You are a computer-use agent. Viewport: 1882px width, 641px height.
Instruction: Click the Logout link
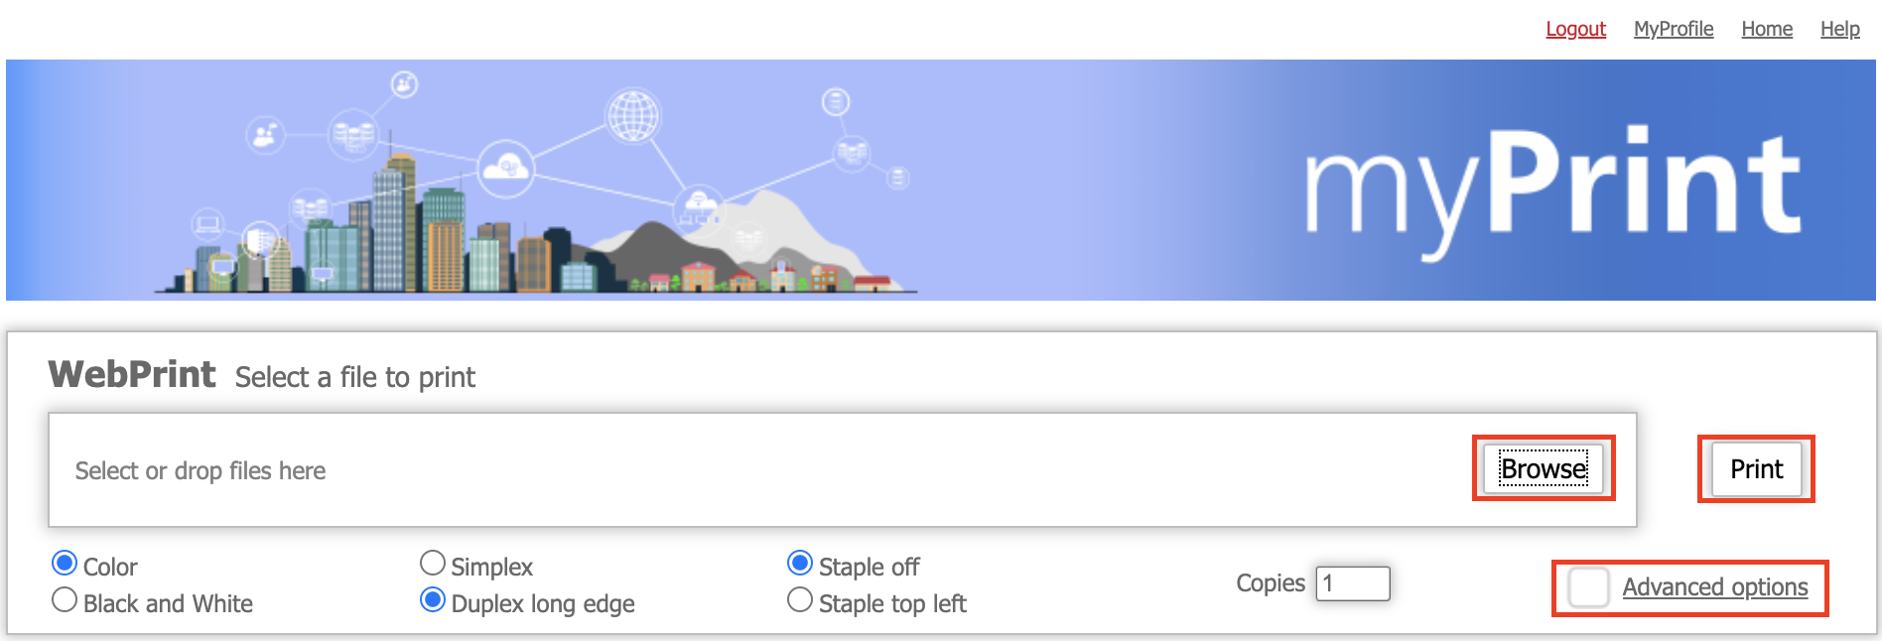coord(1575,29)
